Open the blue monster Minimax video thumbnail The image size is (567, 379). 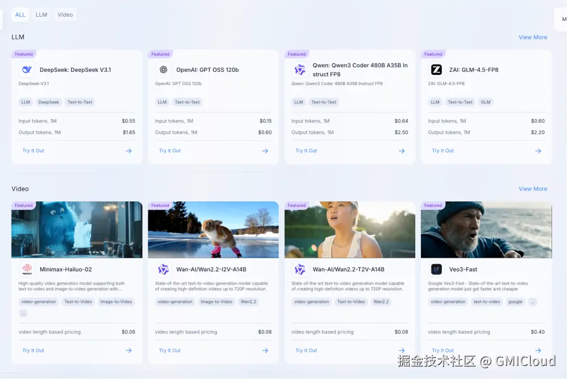77,229
